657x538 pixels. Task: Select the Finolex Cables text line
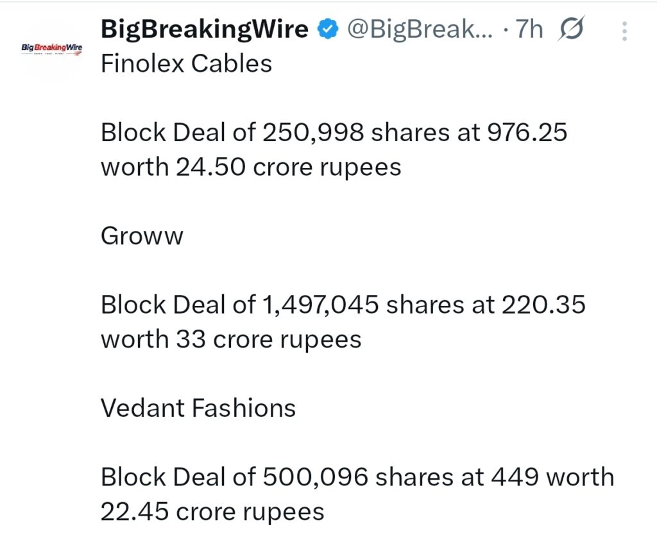click(186, 62)
